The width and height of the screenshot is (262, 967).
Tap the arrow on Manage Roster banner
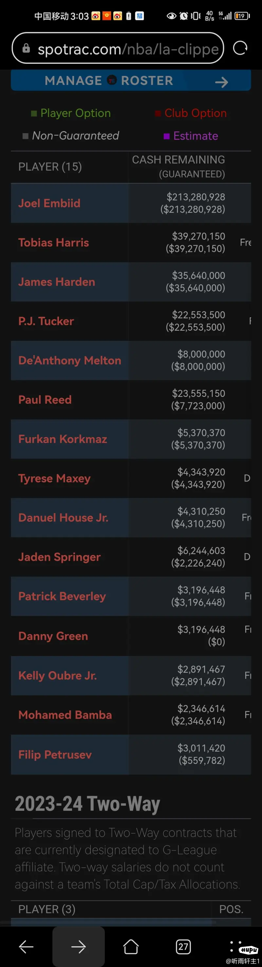coord(221,82)
